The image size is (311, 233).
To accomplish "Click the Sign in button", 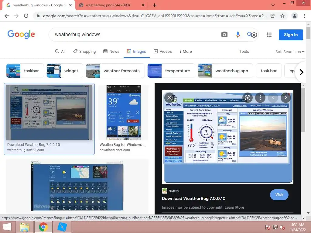I will point(291,35).
